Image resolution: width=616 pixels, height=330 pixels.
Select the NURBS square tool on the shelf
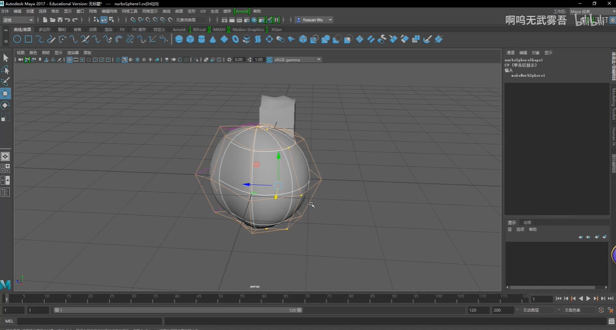pyautogui.click(x=28, y=39)
